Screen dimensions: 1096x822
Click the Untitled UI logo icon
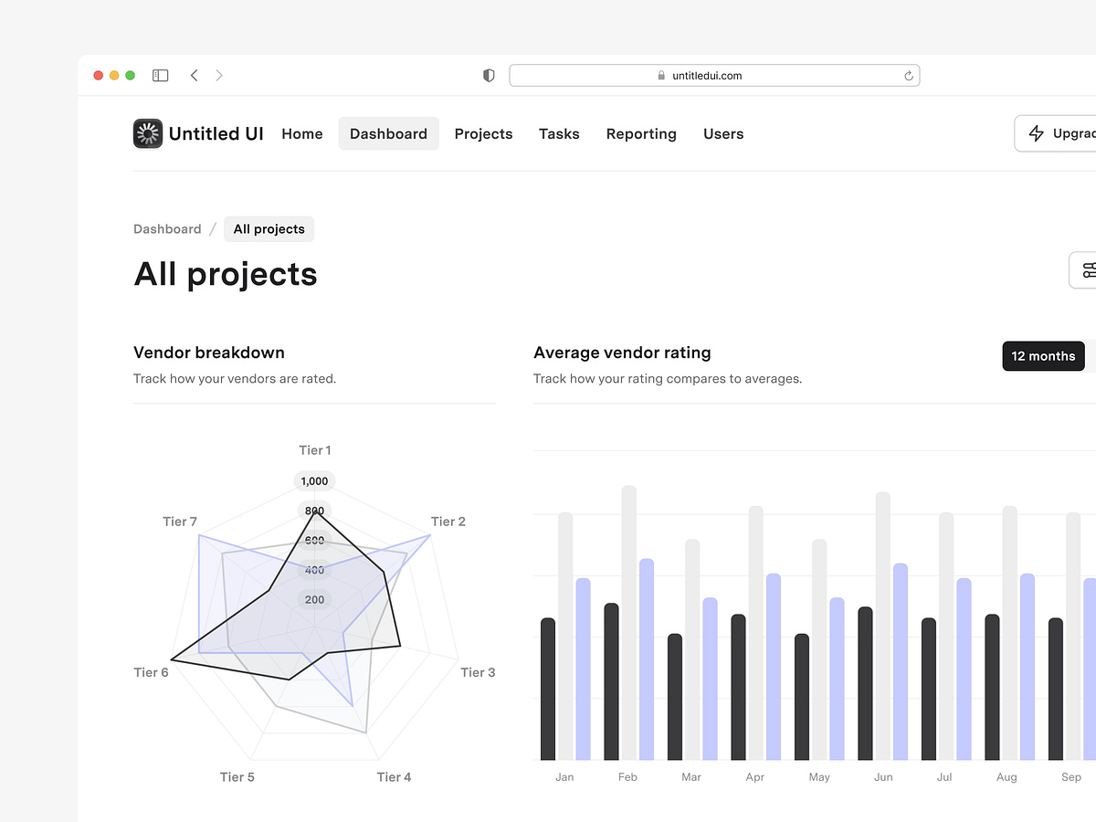147,133
